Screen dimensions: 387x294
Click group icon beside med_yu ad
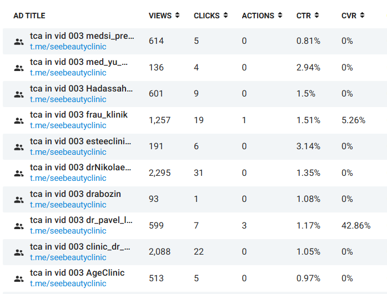[x=19, y=68]
